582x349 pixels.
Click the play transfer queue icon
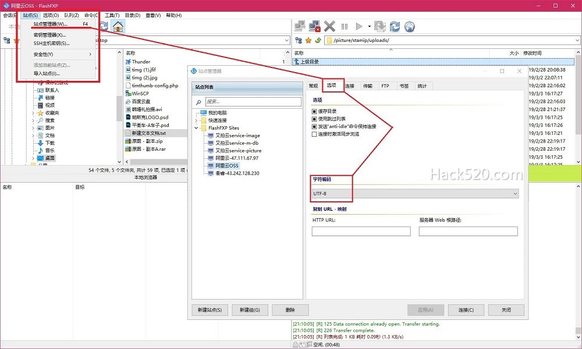[359, 26]
